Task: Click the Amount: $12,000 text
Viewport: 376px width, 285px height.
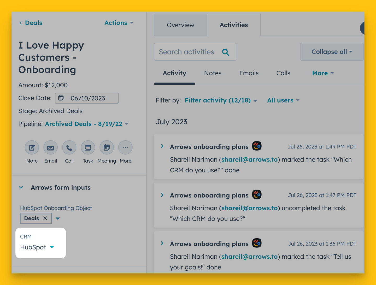Action: tap(43, 85)
